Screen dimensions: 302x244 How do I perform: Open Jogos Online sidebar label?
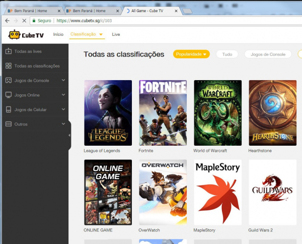pyautogui.click(x=27, y=95)
